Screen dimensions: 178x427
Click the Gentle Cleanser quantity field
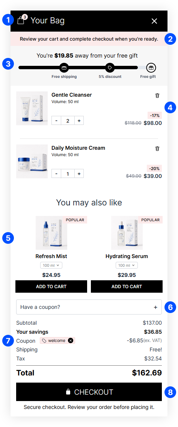68,121
